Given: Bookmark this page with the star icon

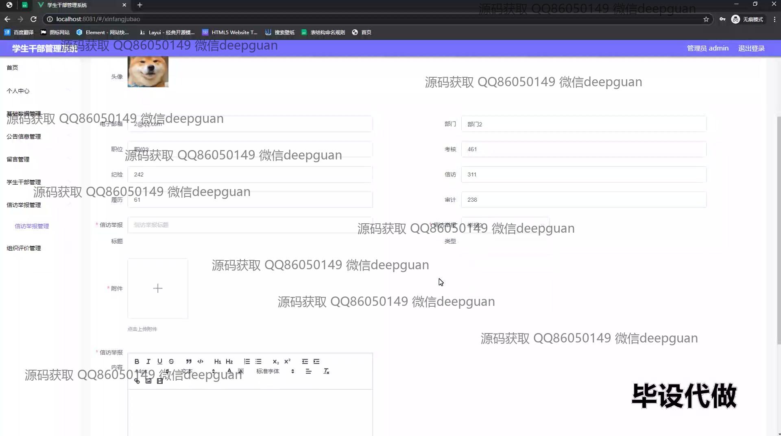Looking at the screenshot, I should 706,19.
